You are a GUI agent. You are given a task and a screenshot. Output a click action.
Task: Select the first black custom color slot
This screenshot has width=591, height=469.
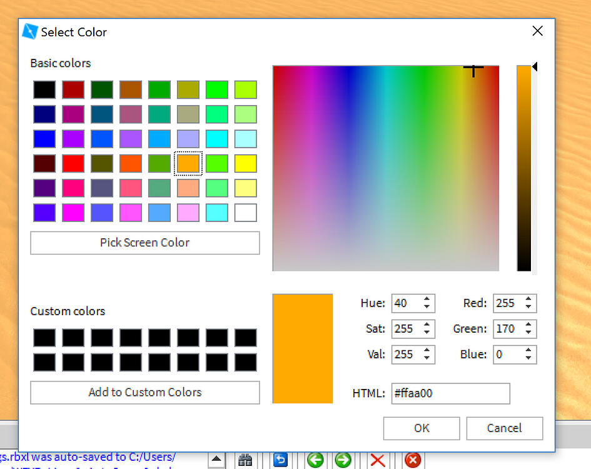[x=44, y=337]
